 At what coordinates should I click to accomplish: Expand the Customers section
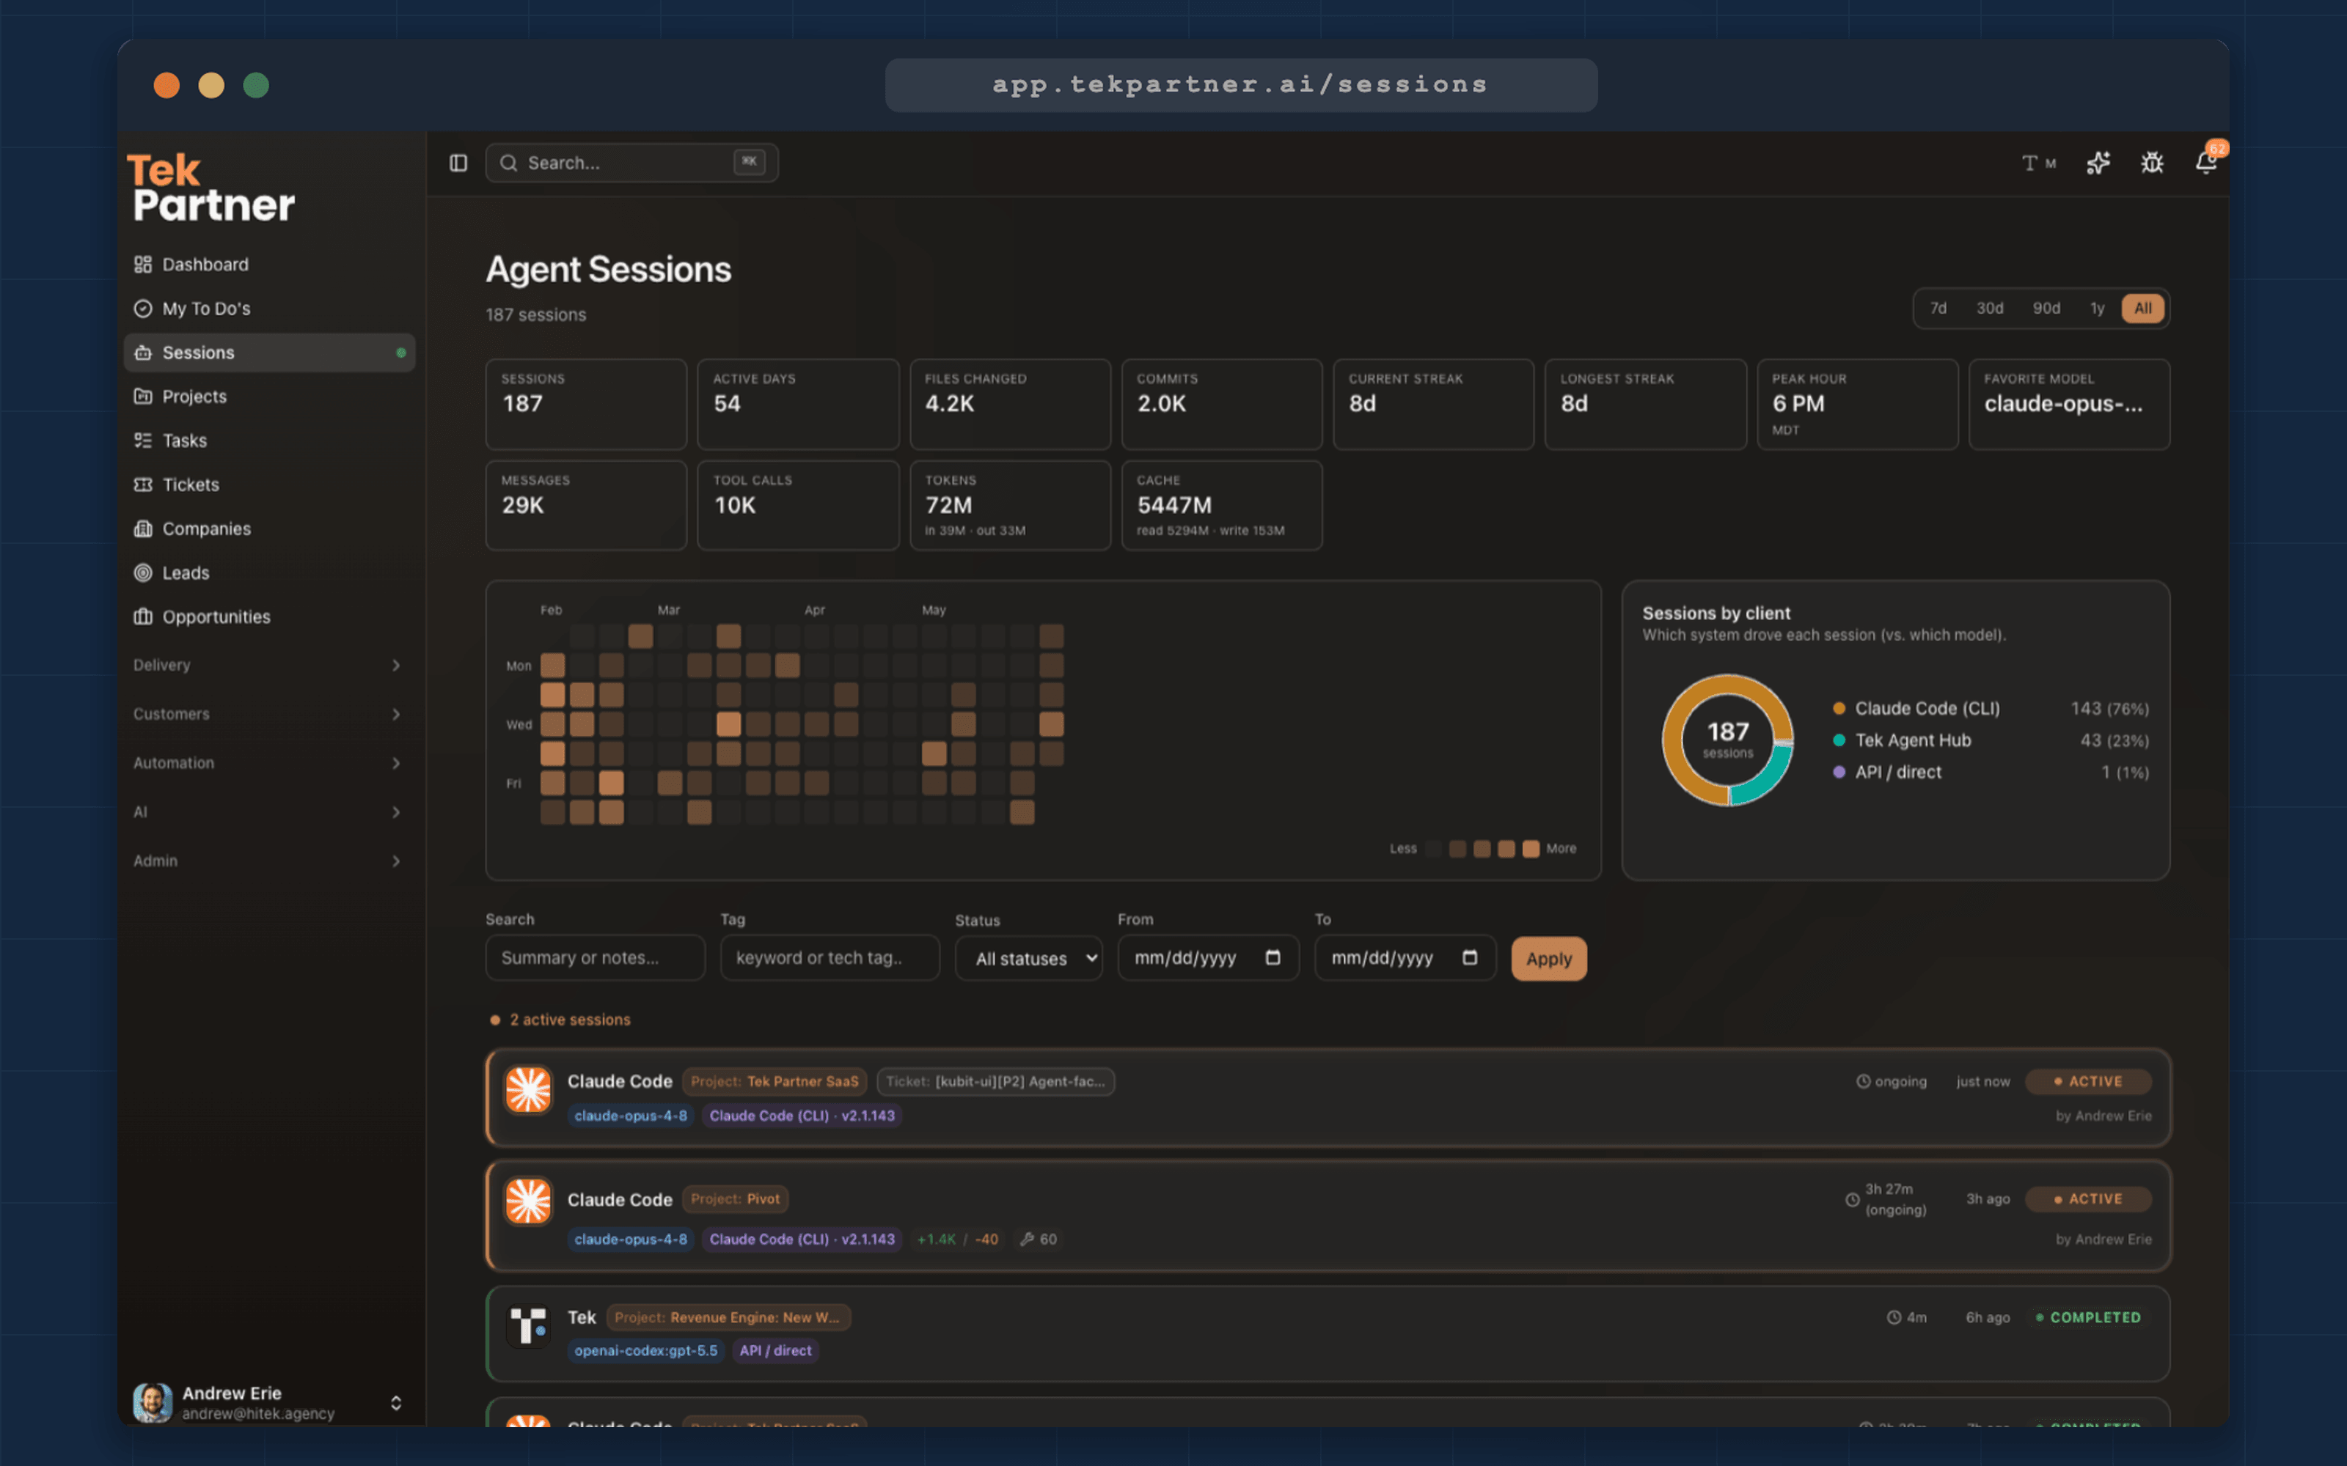tap(267, 715)
